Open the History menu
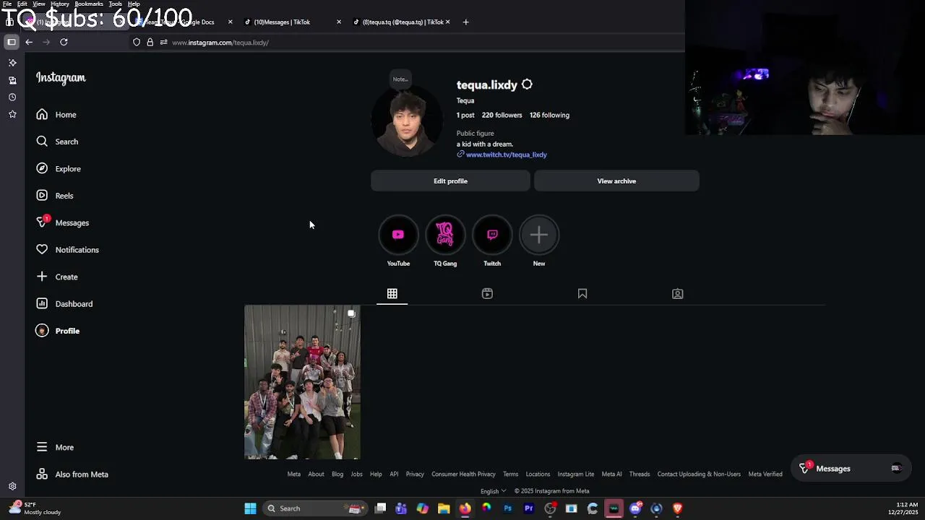Screen dimensions: 925x520 click(x=60, y=4)
